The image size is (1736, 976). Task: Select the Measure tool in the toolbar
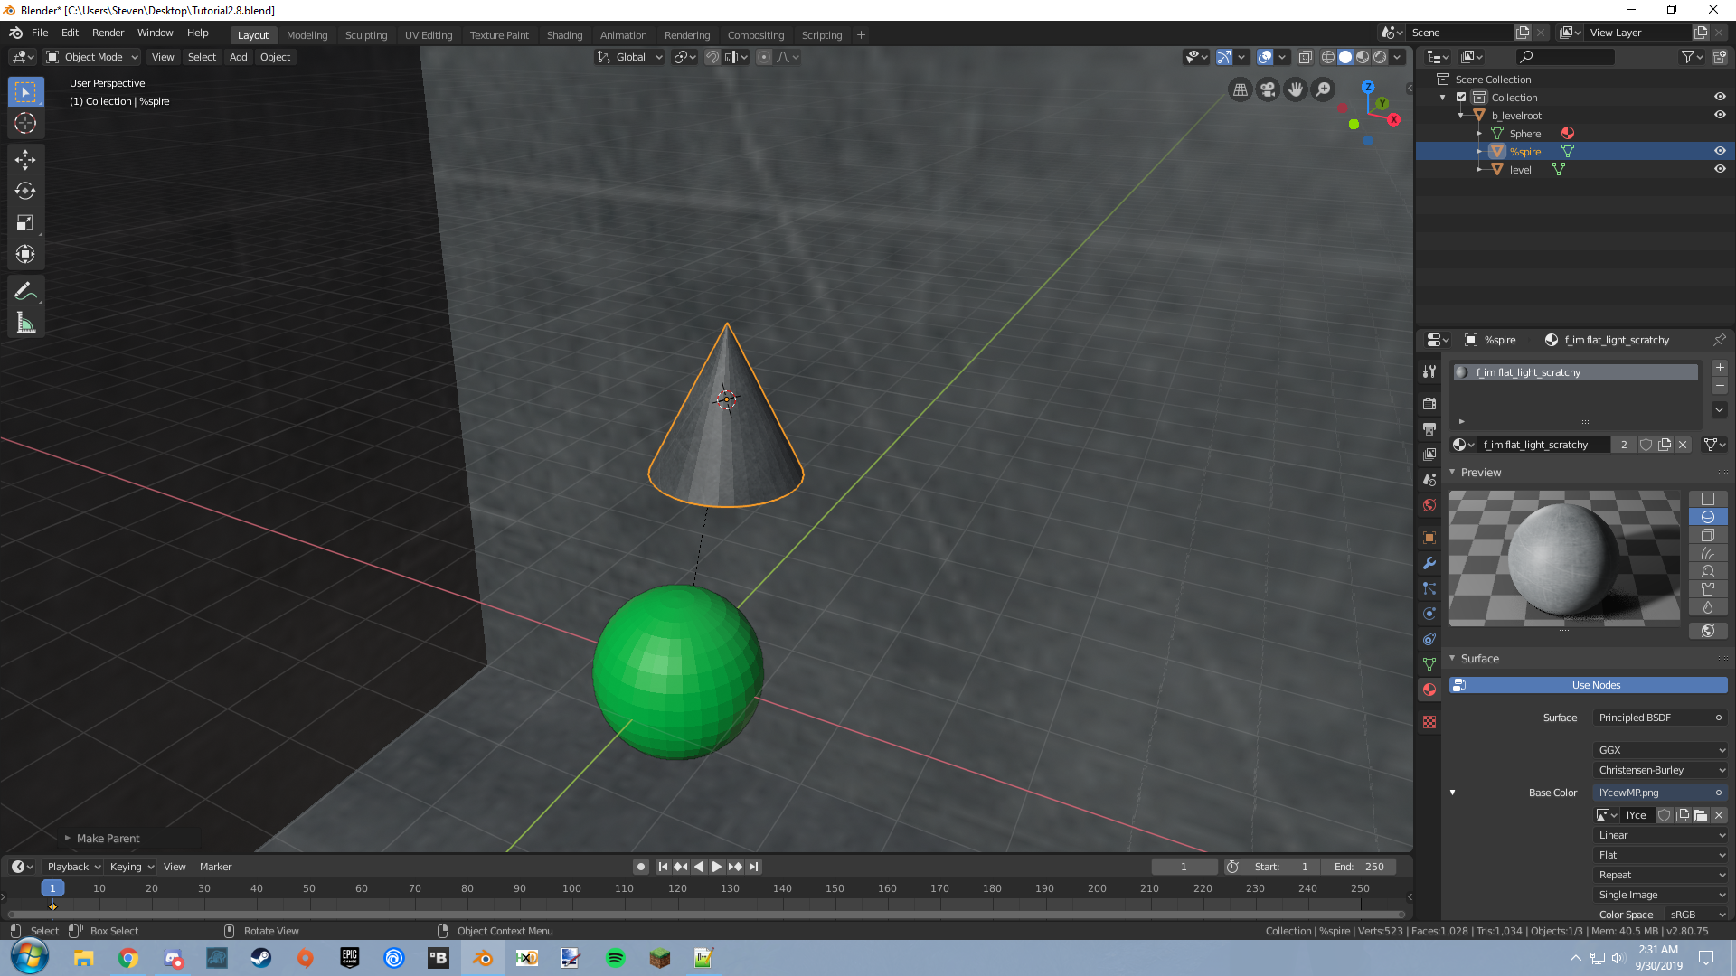click(x=25, y=321)
